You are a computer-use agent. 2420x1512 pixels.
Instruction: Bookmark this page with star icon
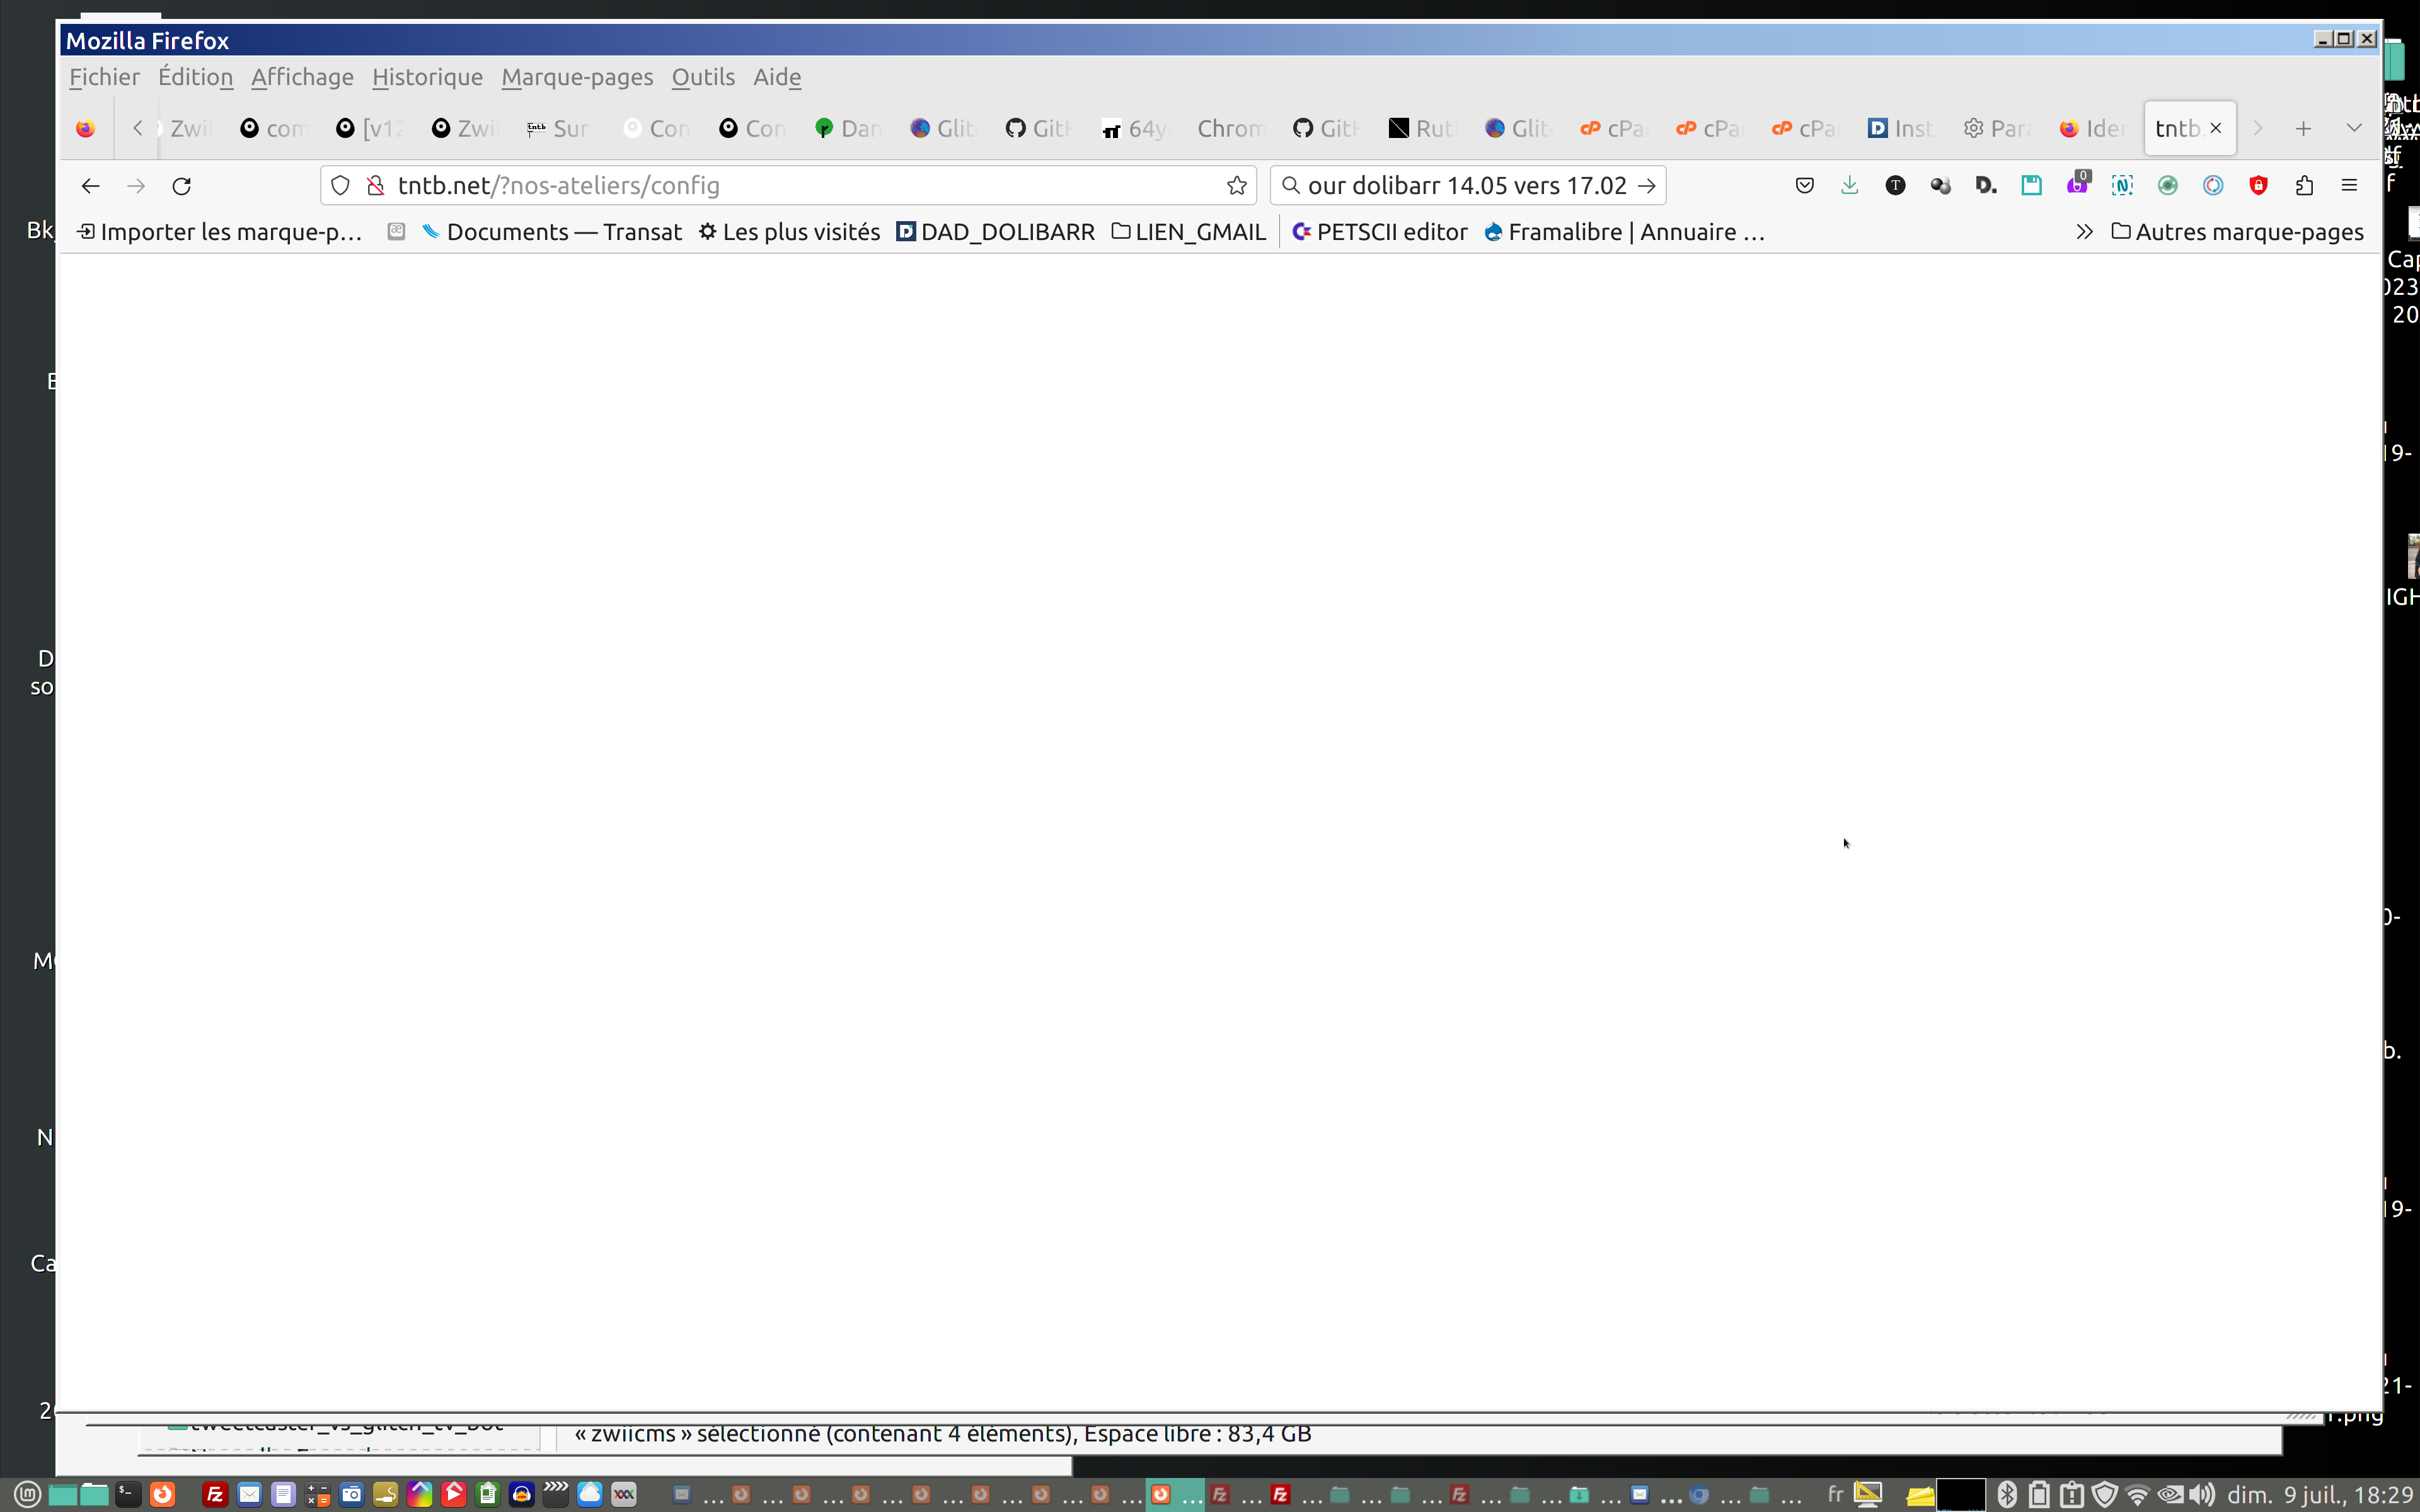1237,186
